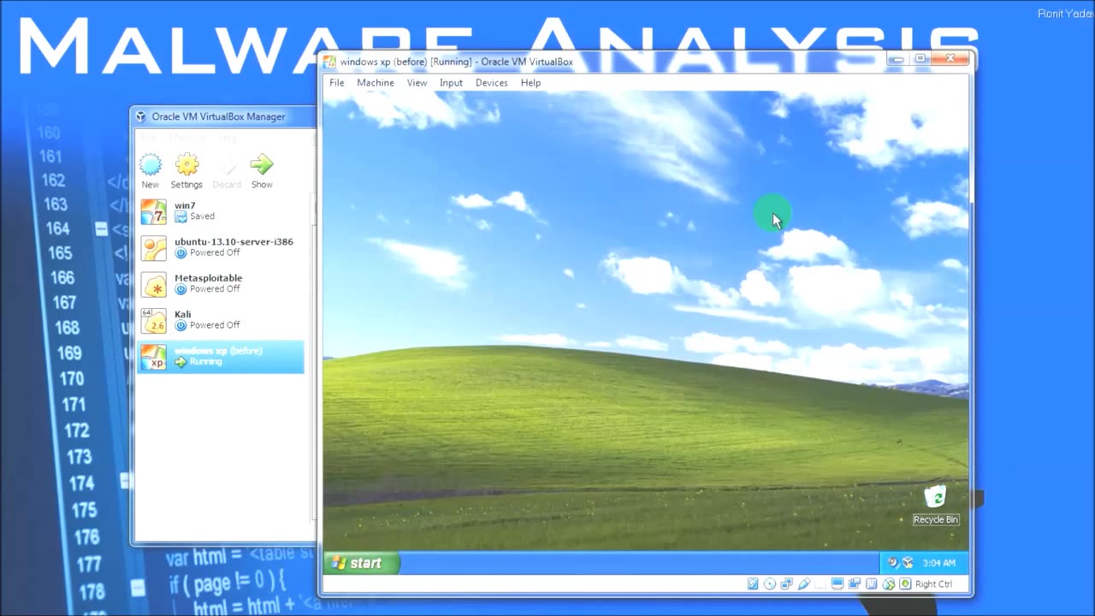Click the Oracle VM VirtualBox Manager title icon

click(x=140, y=116)
